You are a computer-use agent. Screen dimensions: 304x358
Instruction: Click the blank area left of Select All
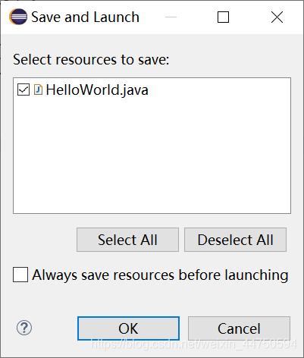(x=44, y=240)
